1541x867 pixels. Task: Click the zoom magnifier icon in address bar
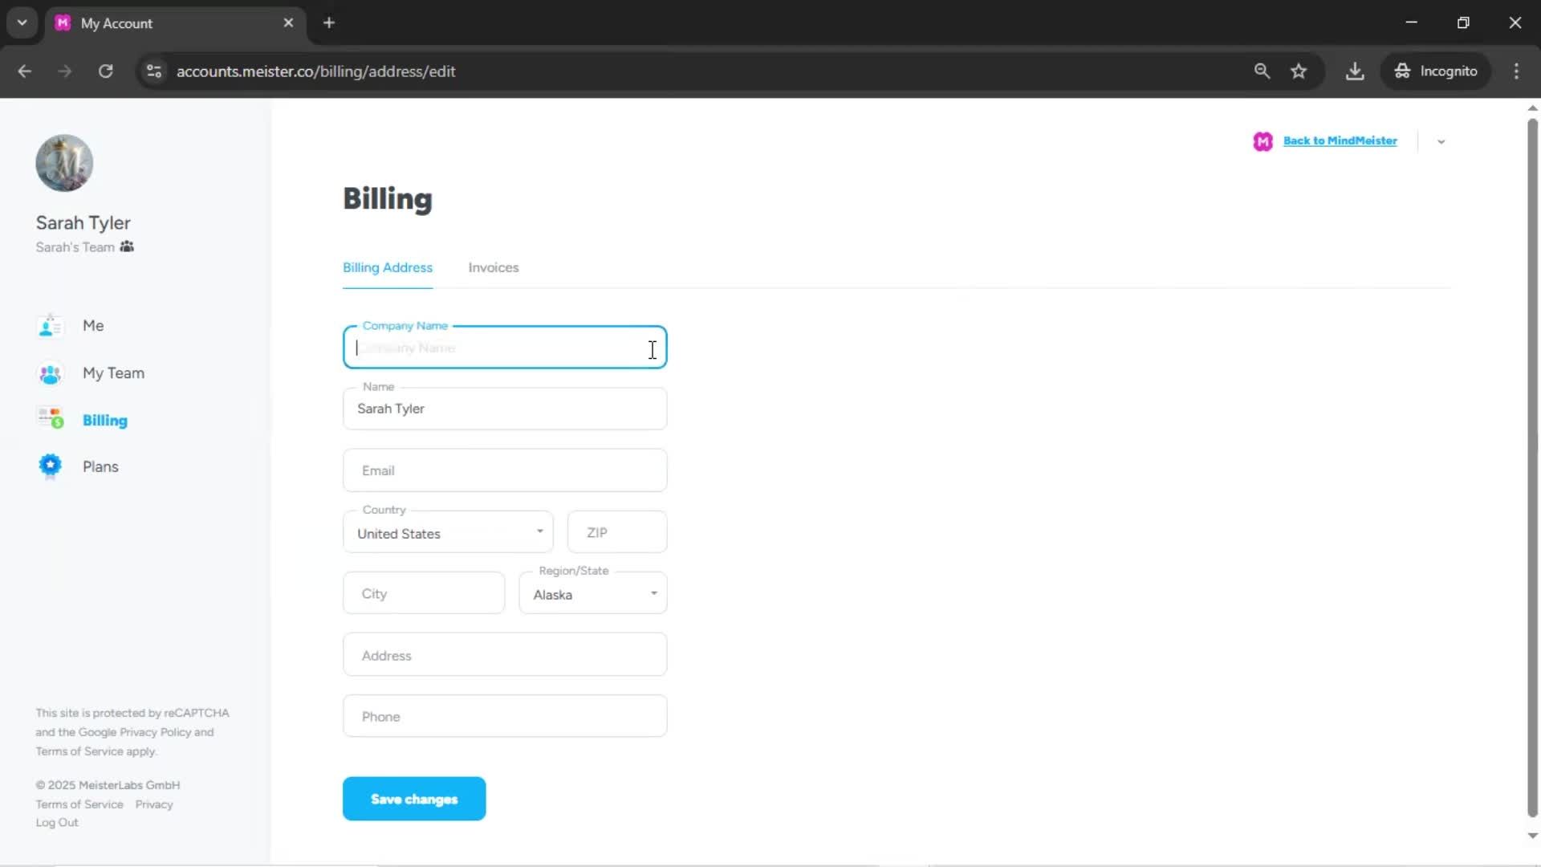(x=1262, y=71)
